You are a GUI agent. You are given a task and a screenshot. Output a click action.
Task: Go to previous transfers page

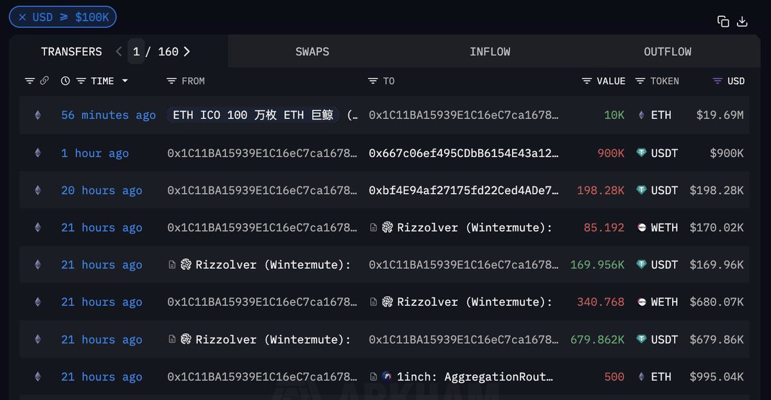tap(119, 51)
